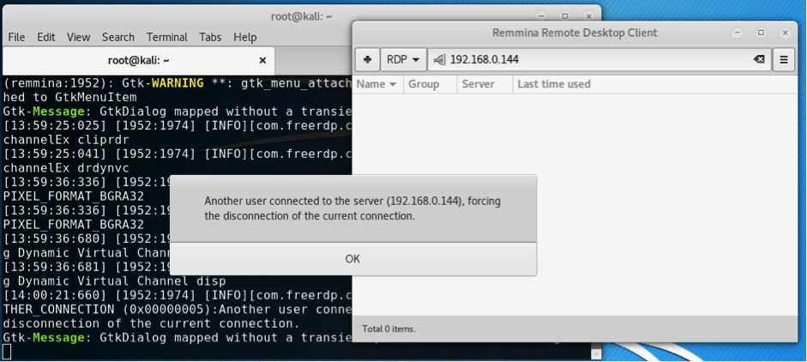This screenshot has width=807, height=362.
Task: Maximize the Remmina window
Action: (761, 33)
